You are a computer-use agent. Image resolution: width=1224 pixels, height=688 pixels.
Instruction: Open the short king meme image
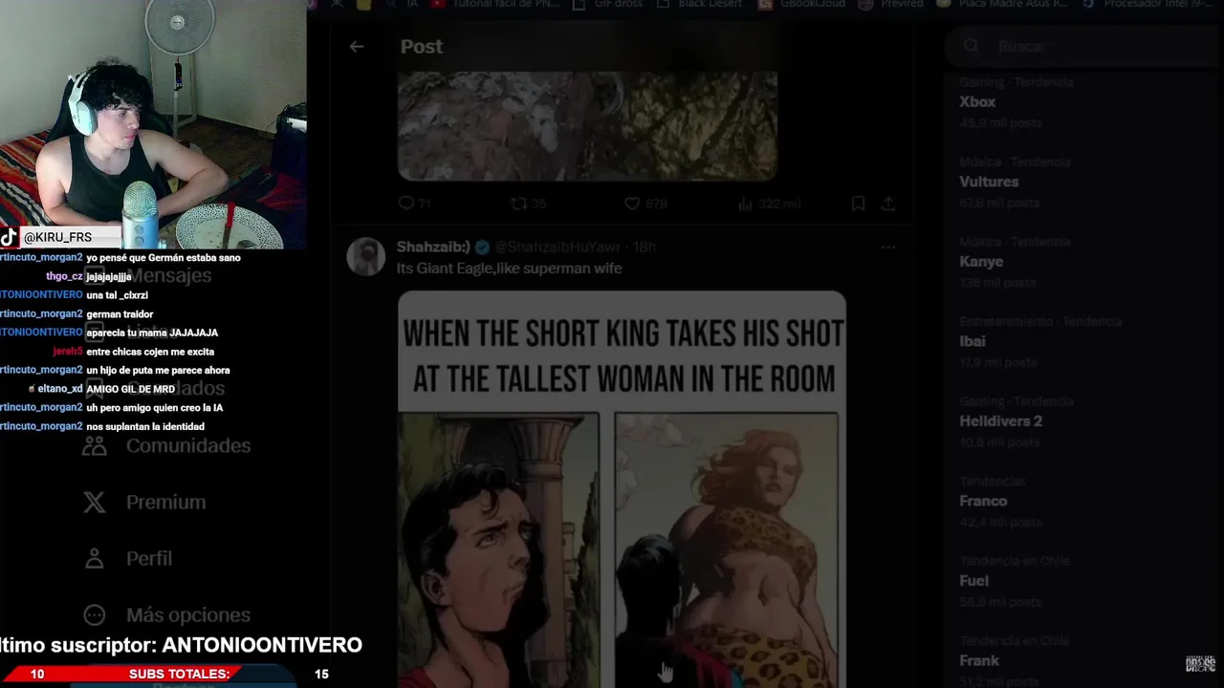tap(622, 489)
